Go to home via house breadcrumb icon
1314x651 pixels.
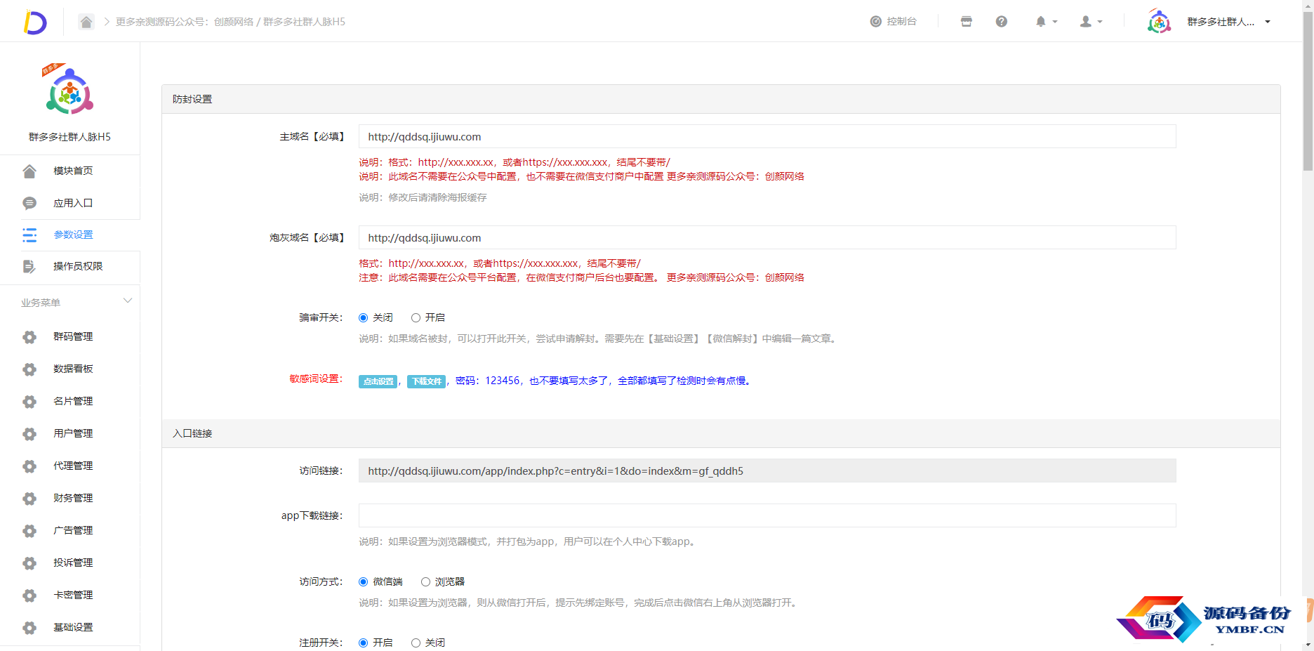[x=86, y=22]
